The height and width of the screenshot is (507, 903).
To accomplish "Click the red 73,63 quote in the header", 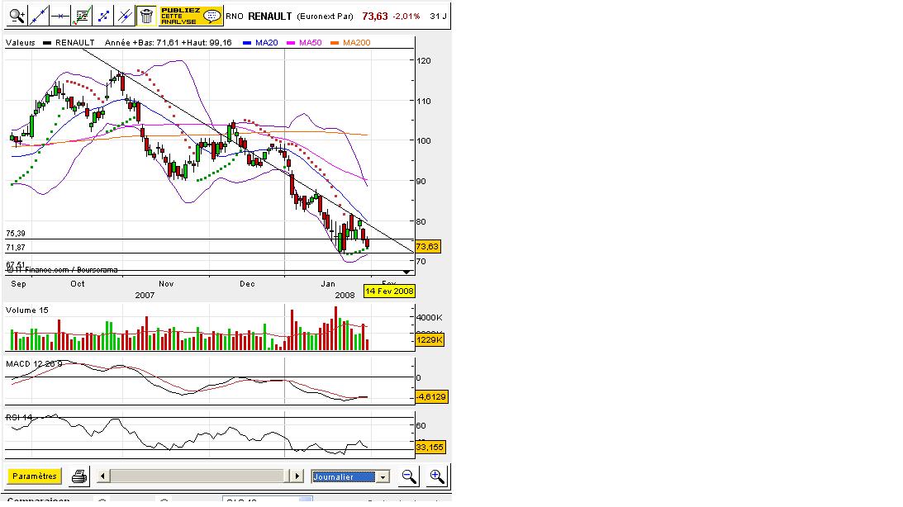I will pyautogui.click(x=375, y=17).
